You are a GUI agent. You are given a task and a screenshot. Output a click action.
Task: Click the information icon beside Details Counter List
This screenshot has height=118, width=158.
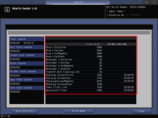pos(7,9)
